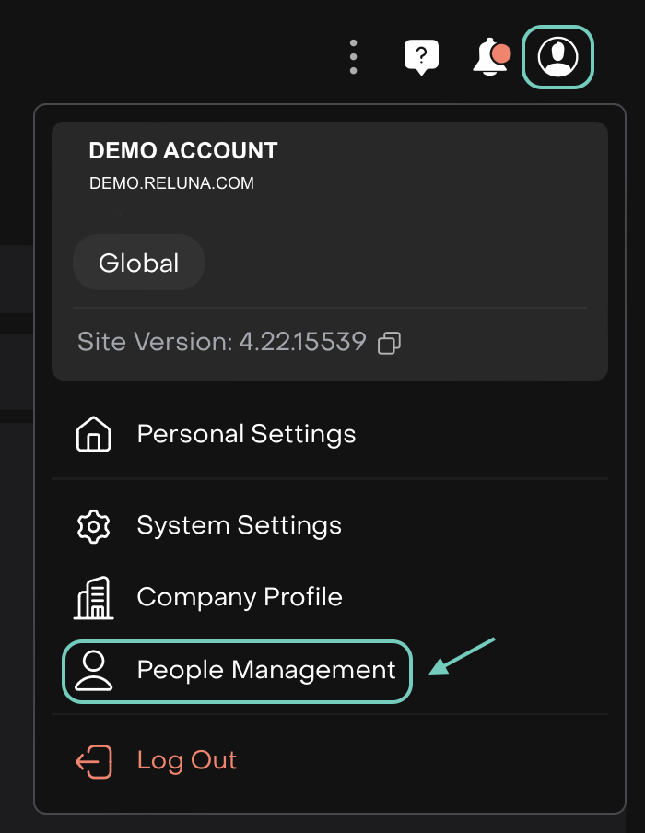Click the house icon beside Personal Settings

(x=93, y=434)
